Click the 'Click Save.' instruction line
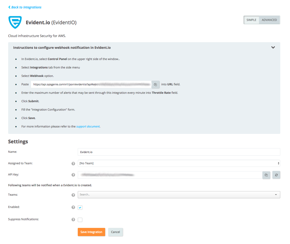 click(x=28, y=118)
